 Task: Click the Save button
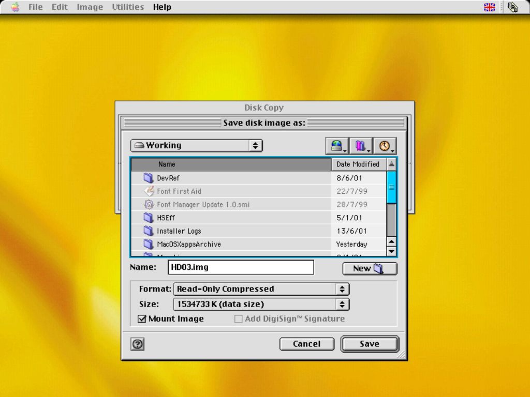(369, 344)
